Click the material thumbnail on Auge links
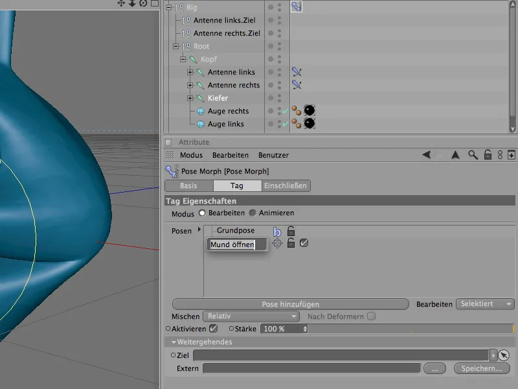518x389 pixels. click(x=309, y=123)
